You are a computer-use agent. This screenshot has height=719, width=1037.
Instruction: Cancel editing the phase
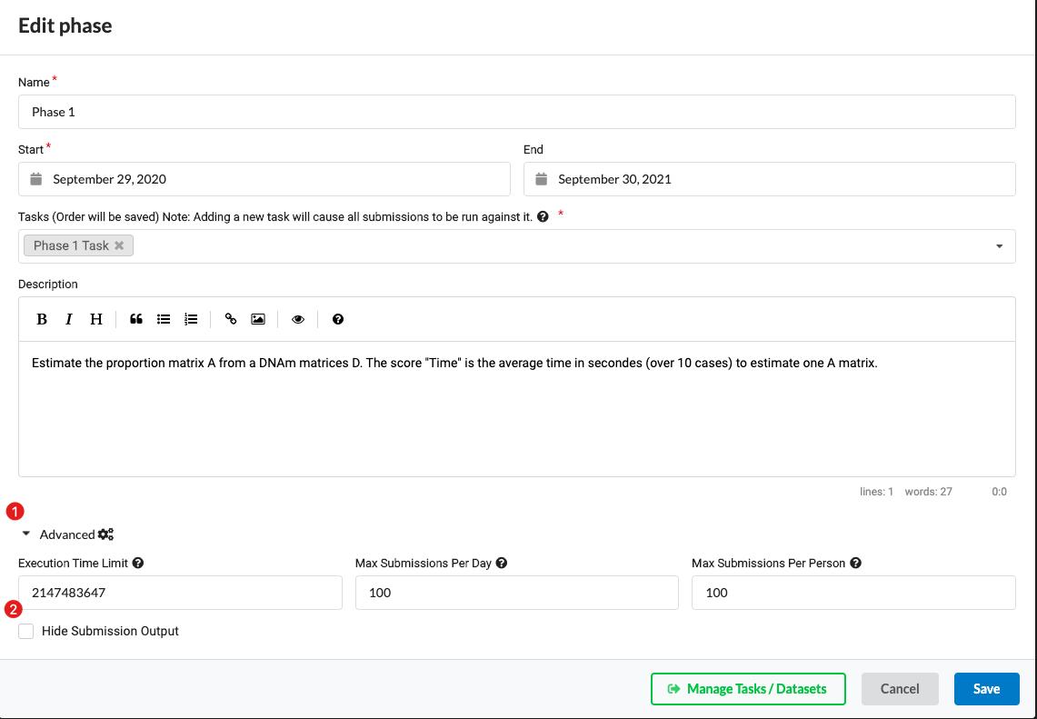click(900, 689)
